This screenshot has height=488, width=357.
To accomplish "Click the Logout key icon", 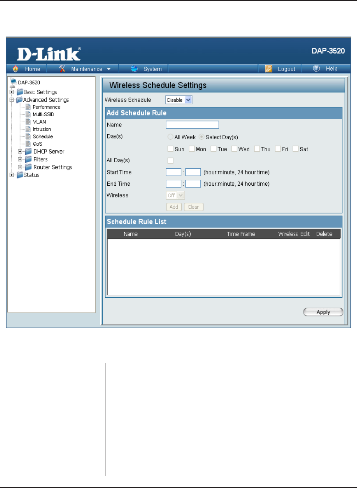I will [269, 69].
